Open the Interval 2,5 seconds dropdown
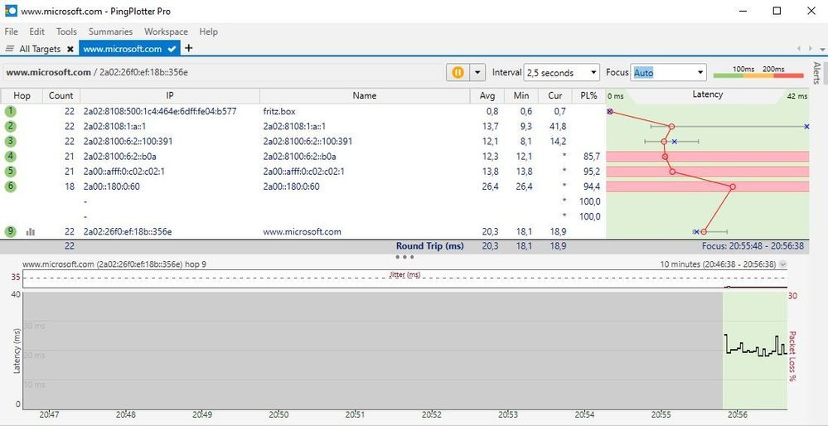 click(x=561, y=73)
